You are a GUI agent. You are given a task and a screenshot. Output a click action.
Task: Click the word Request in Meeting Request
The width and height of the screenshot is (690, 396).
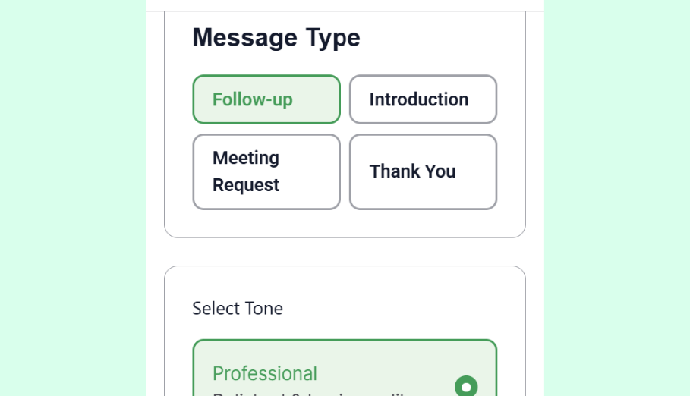(246, 185)
